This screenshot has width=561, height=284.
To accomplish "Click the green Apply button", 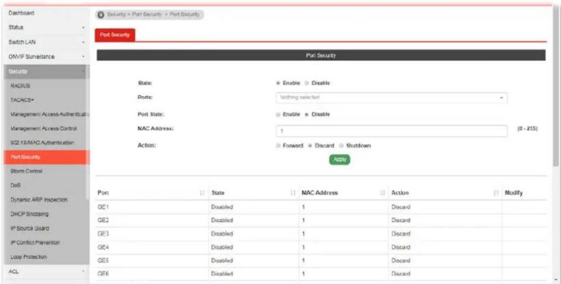I will coord(340,159).
